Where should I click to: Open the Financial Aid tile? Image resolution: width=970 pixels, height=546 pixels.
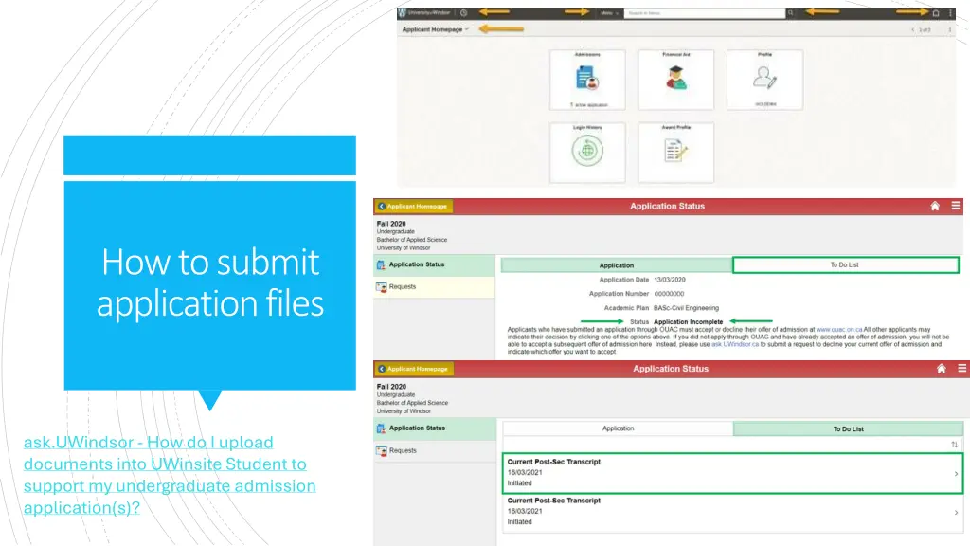[675, 81]
